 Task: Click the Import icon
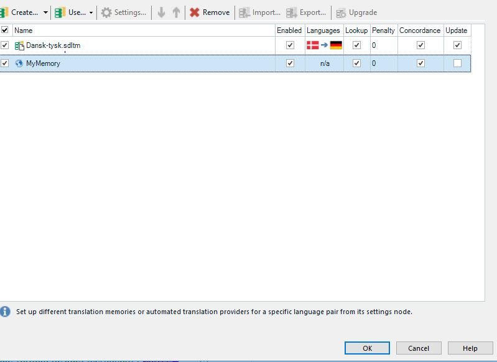click(244, 12)
